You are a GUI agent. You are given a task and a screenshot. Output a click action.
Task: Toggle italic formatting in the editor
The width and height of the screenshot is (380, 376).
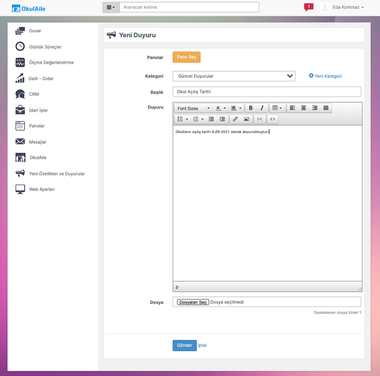[x=262, y=108]
